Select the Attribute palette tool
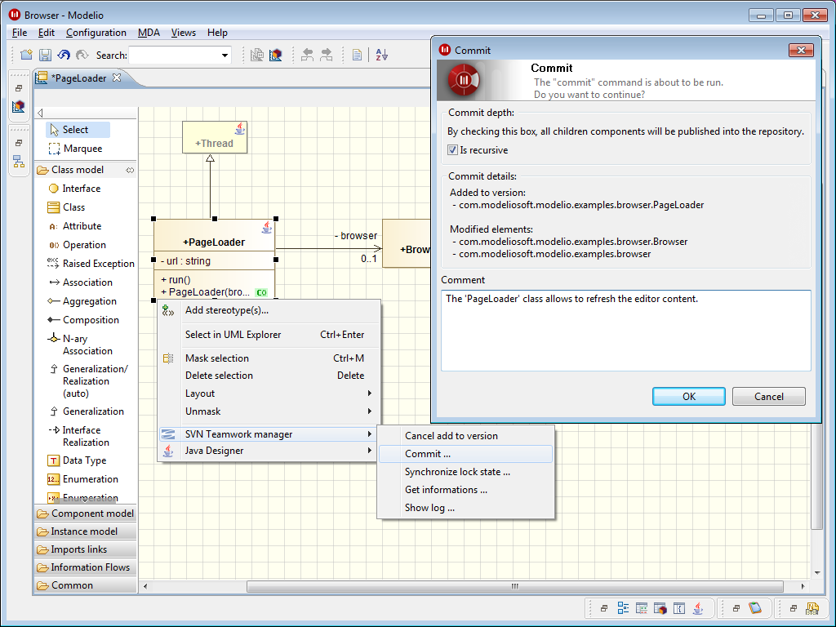836x627 pixels. (74, 226)
